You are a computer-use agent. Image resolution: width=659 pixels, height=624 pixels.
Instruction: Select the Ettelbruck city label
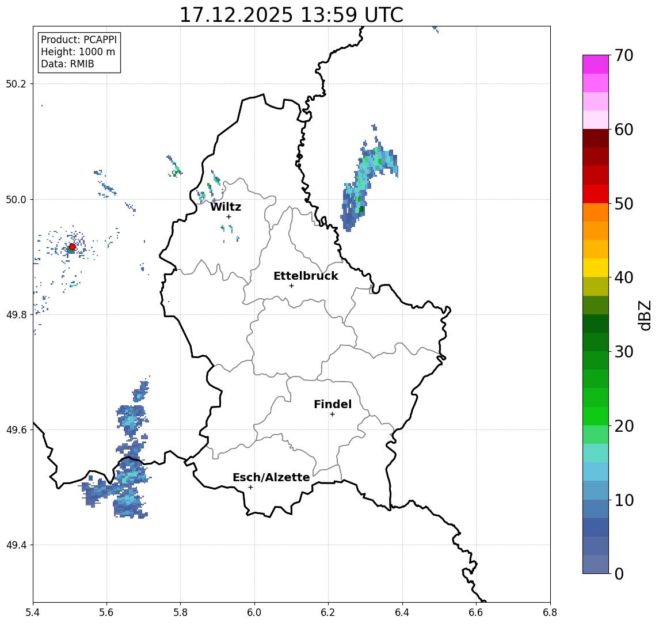pyautogui.click(x=306, y=276)
